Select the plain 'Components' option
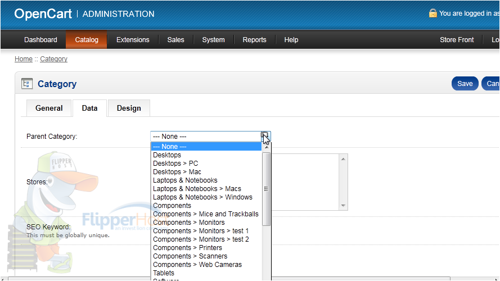The image size is (500, 281). [206, 206]
